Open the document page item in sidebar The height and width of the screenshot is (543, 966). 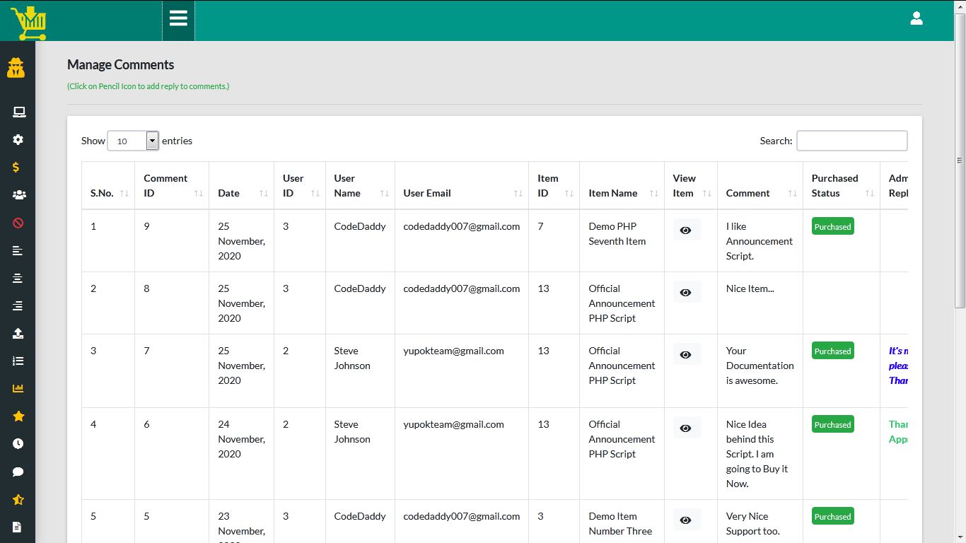click(x=18, y=527)
